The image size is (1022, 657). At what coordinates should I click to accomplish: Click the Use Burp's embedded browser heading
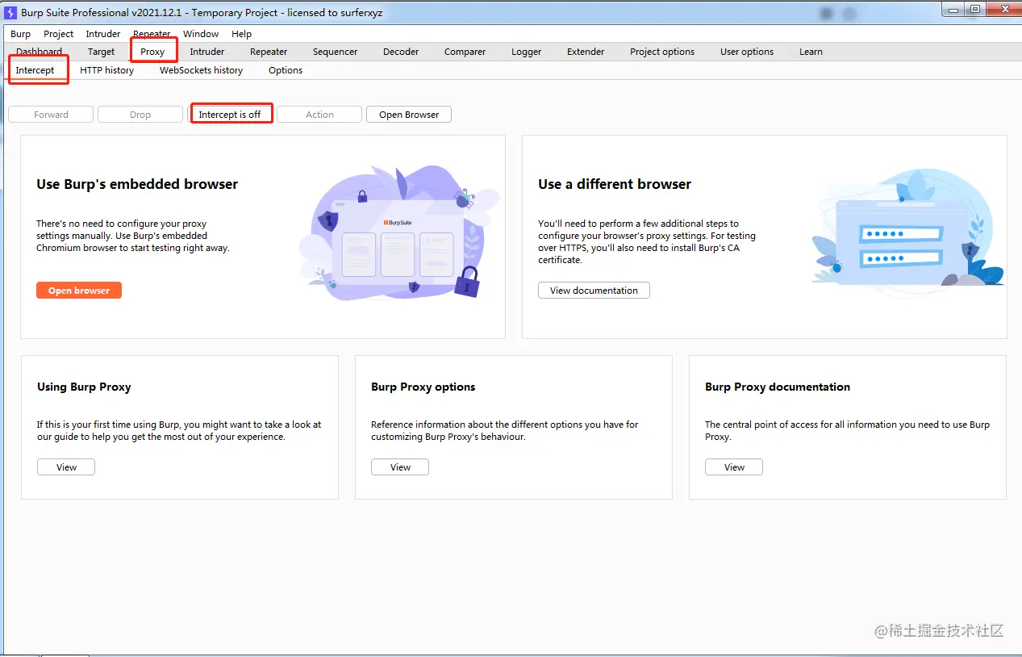(137, 184)
